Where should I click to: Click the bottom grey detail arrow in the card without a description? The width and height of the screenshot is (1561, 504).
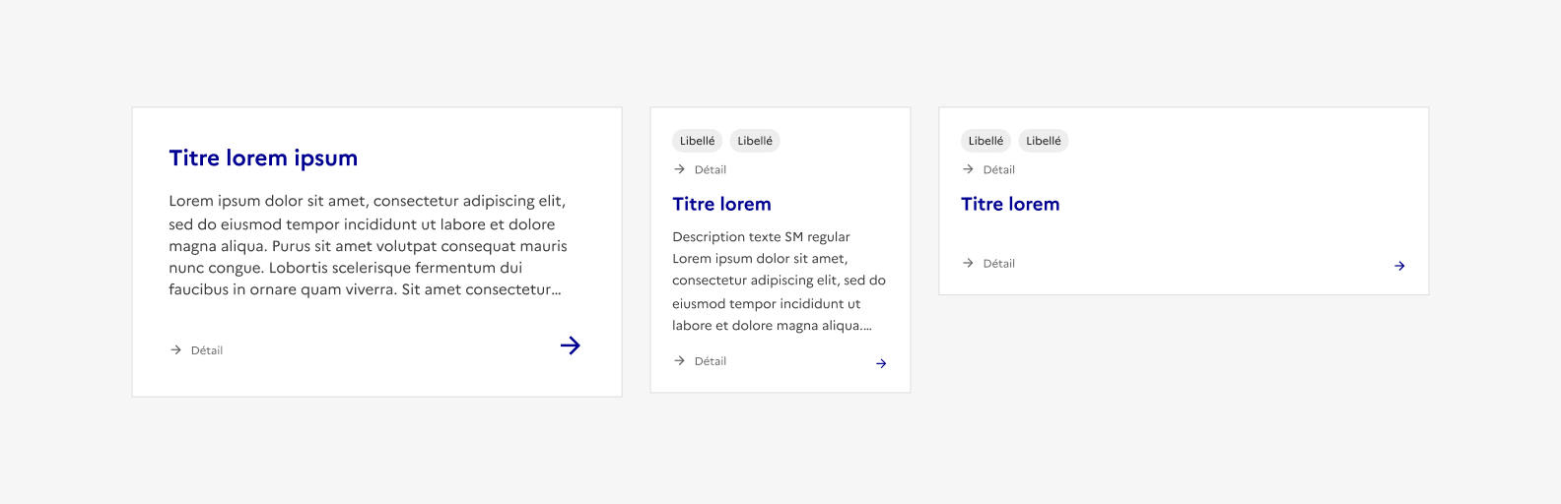click(x=968, y=263)
